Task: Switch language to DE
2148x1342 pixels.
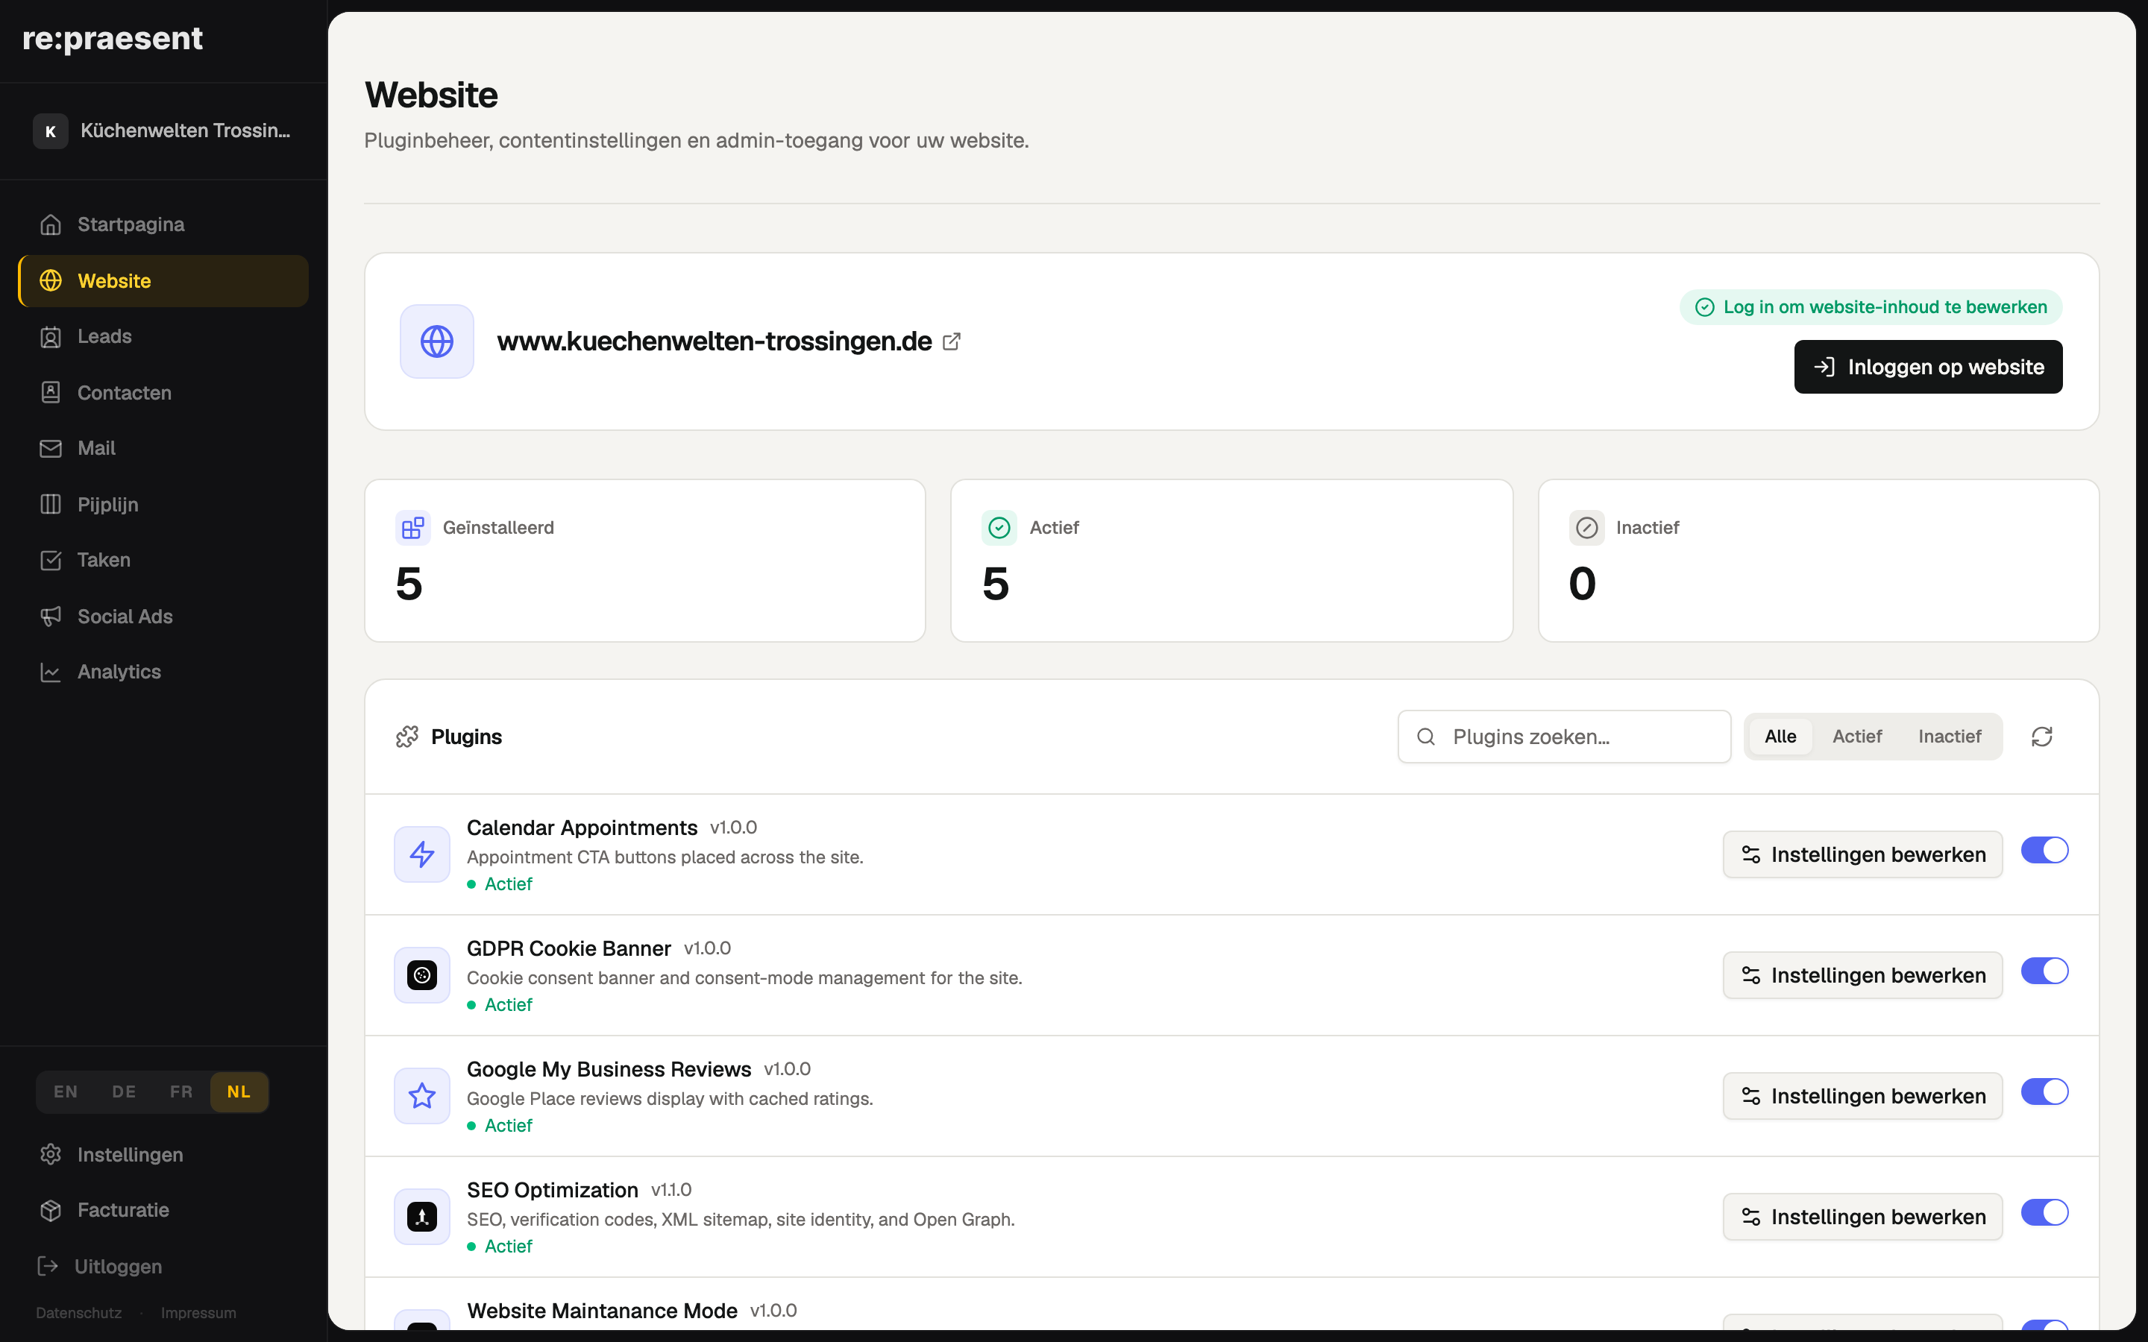Action: 125,1091
